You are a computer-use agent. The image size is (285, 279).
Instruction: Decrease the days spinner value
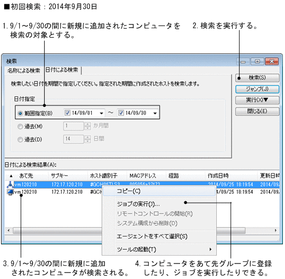tap(87, 141)
